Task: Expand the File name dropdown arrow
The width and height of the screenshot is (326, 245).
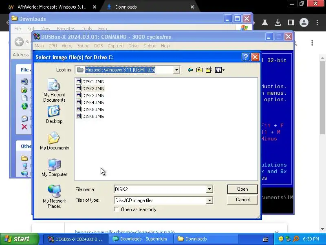Action: click(x=209, y=189)
